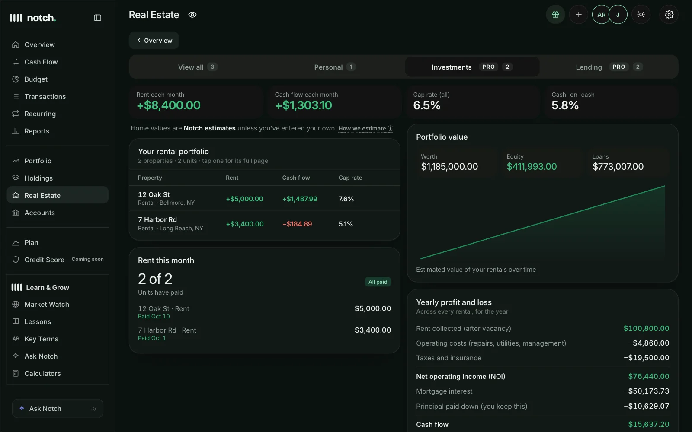692x432 pixels.
Task: Click the Transactions list icon
Action: click(x=16, y=96)
